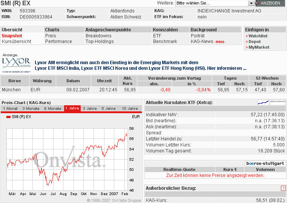The image size is (287, 203).
Task: Open the Preis chart page
Action: click(x=51, y=36)
